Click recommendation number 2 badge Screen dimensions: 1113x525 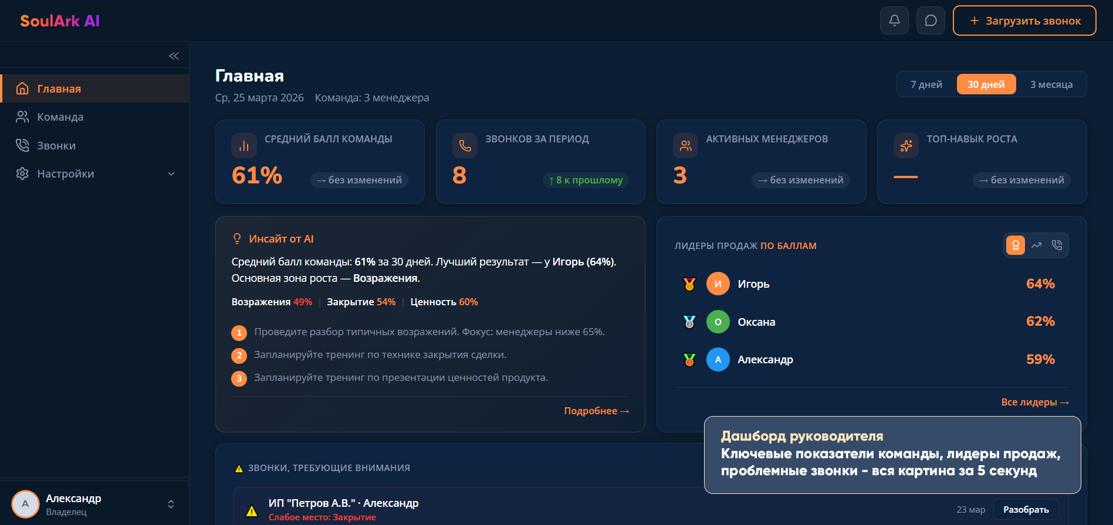(x=239, y=356)
